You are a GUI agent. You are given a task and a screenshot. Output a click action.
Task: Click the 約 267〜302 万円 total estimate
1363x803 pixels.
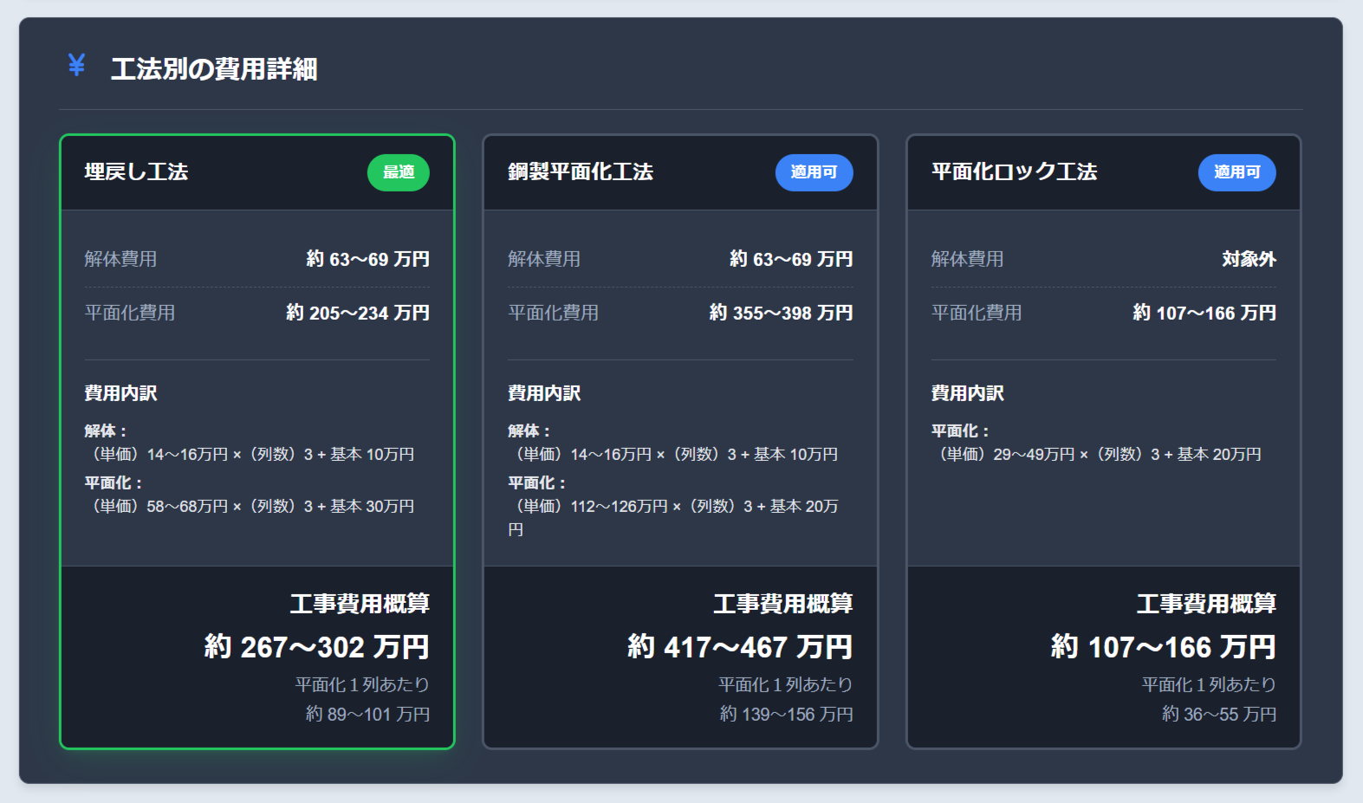click(x=317, y=647)
